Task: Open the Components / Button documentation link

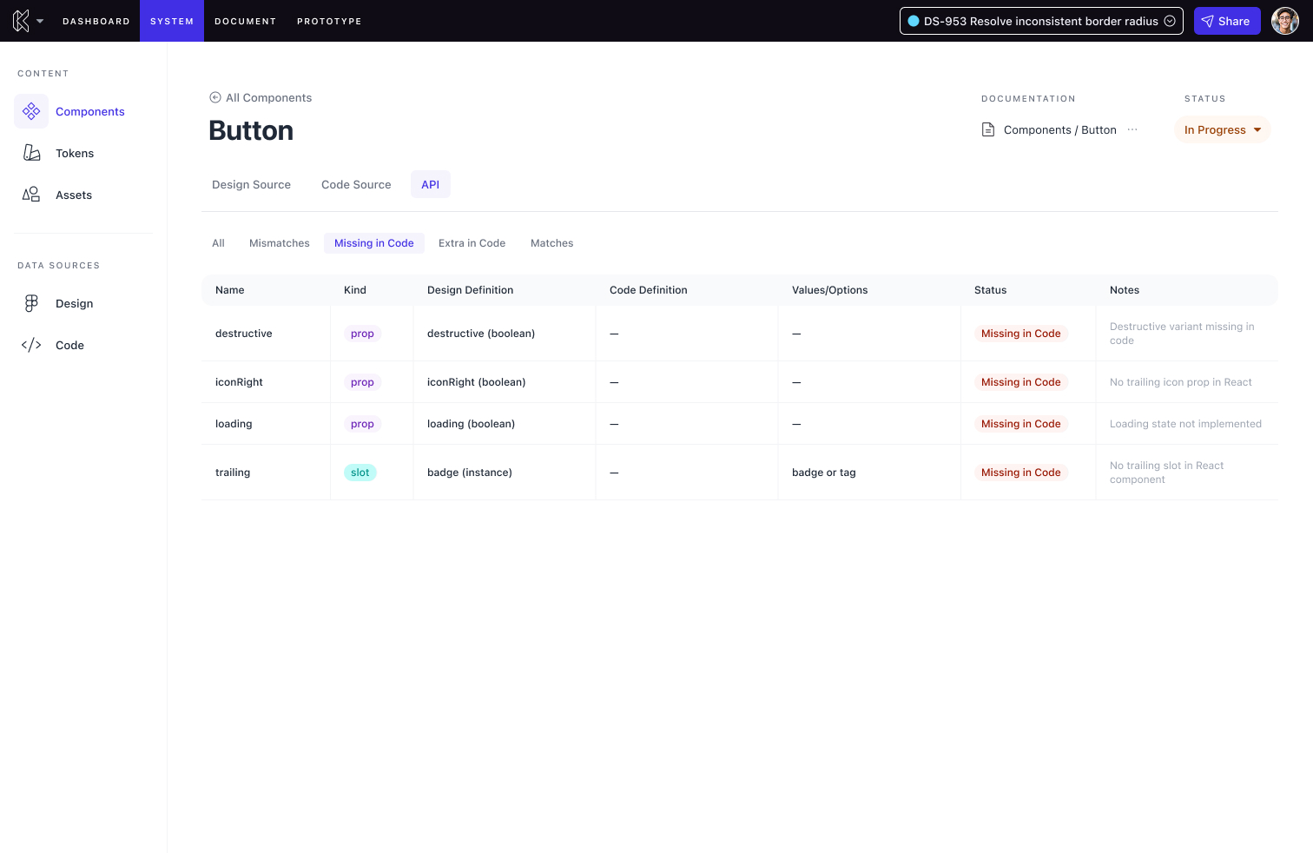Action: (1059, 129)
